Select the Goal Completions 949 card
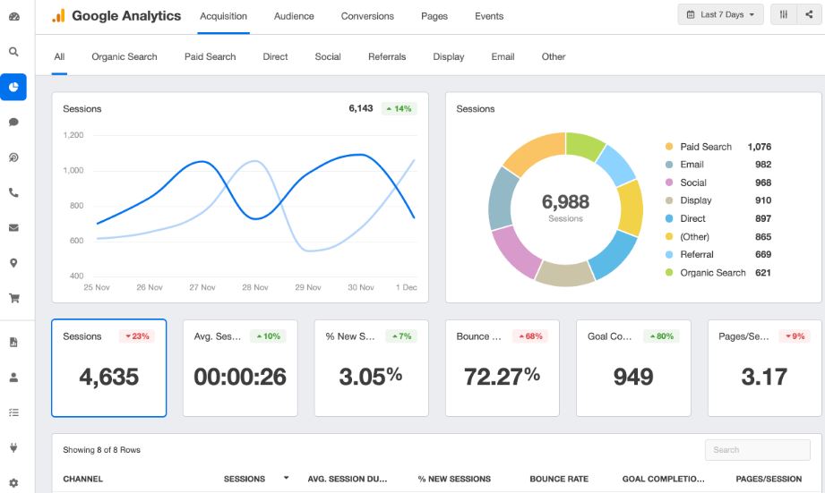The width and height of the screenshot is (825, 493). [x=633, y=368]
